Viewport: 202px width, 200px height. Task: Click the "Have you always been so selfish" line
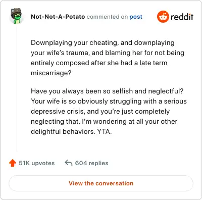[x=107, y=91]
